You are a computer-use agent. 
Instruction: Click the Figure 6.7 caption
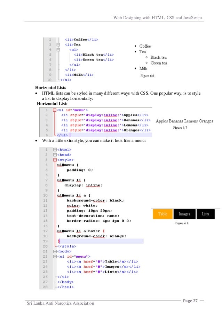click(180, 127)
